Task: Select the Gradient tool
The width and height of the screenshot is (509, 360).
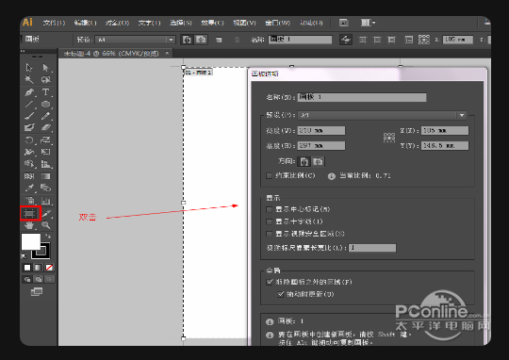Action: pos(45,176)
